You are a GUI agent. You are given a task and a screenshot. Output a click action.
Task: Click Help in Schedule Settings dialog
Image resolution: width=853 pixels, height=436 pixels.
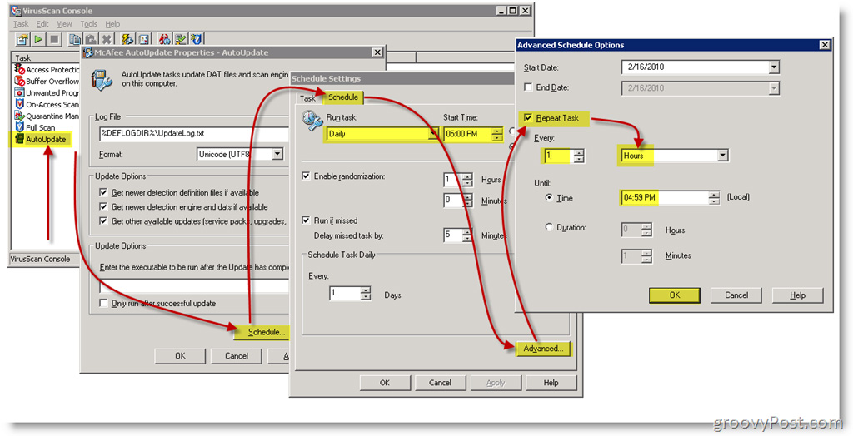[551, 383]
